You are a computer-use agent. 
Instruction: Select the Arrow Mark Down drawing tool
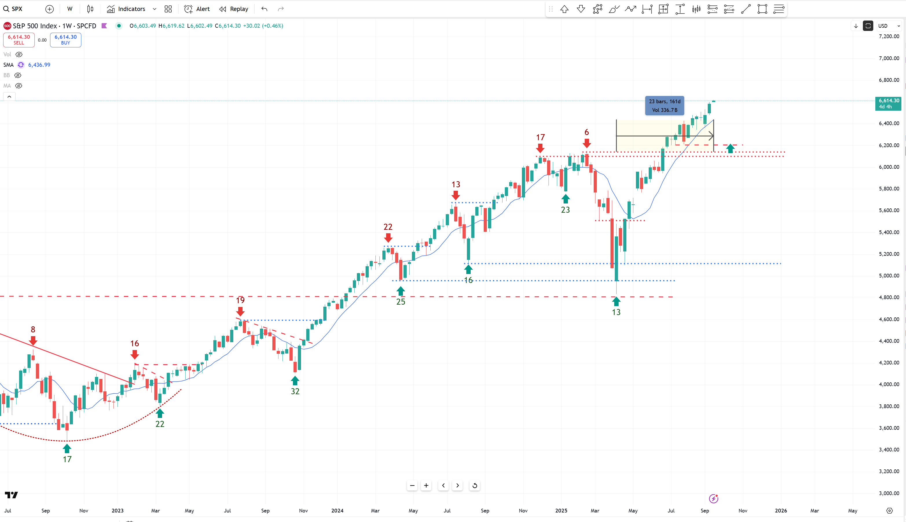point(581,9)
